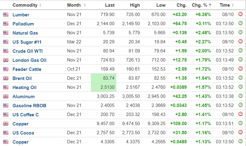Click the US flag icon beside Palladium

(x=6, y=24)
